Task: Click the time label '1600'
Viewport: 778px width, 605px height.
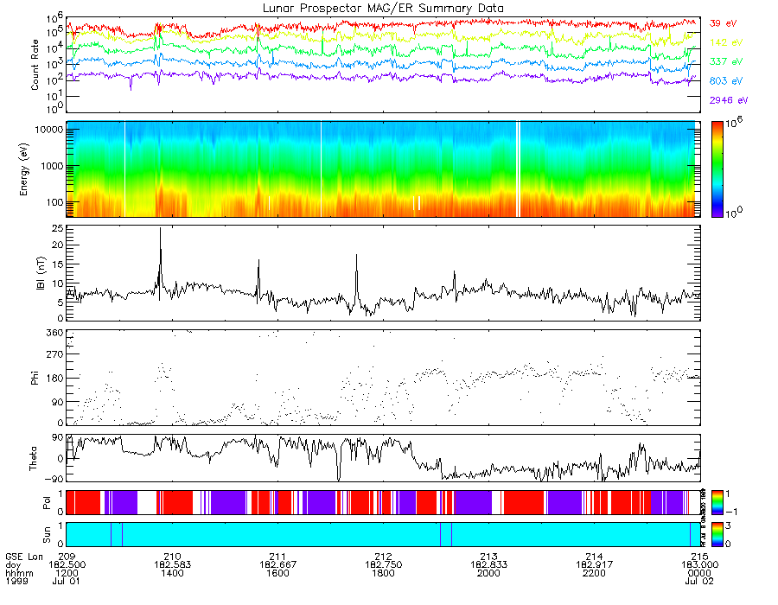Action: pyautogui.click(x=277, y=573)
